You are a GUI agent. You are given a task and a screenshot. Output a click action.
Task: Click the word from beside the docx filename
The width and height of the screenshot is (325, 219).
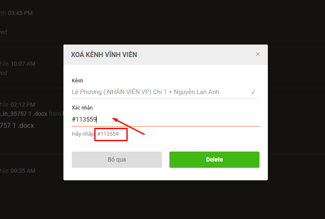[55, 114]
